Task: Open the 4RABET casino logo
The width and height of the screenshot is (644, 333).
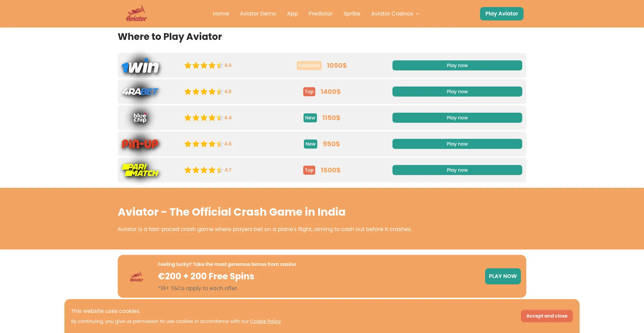Action: [x=140, y=92]
